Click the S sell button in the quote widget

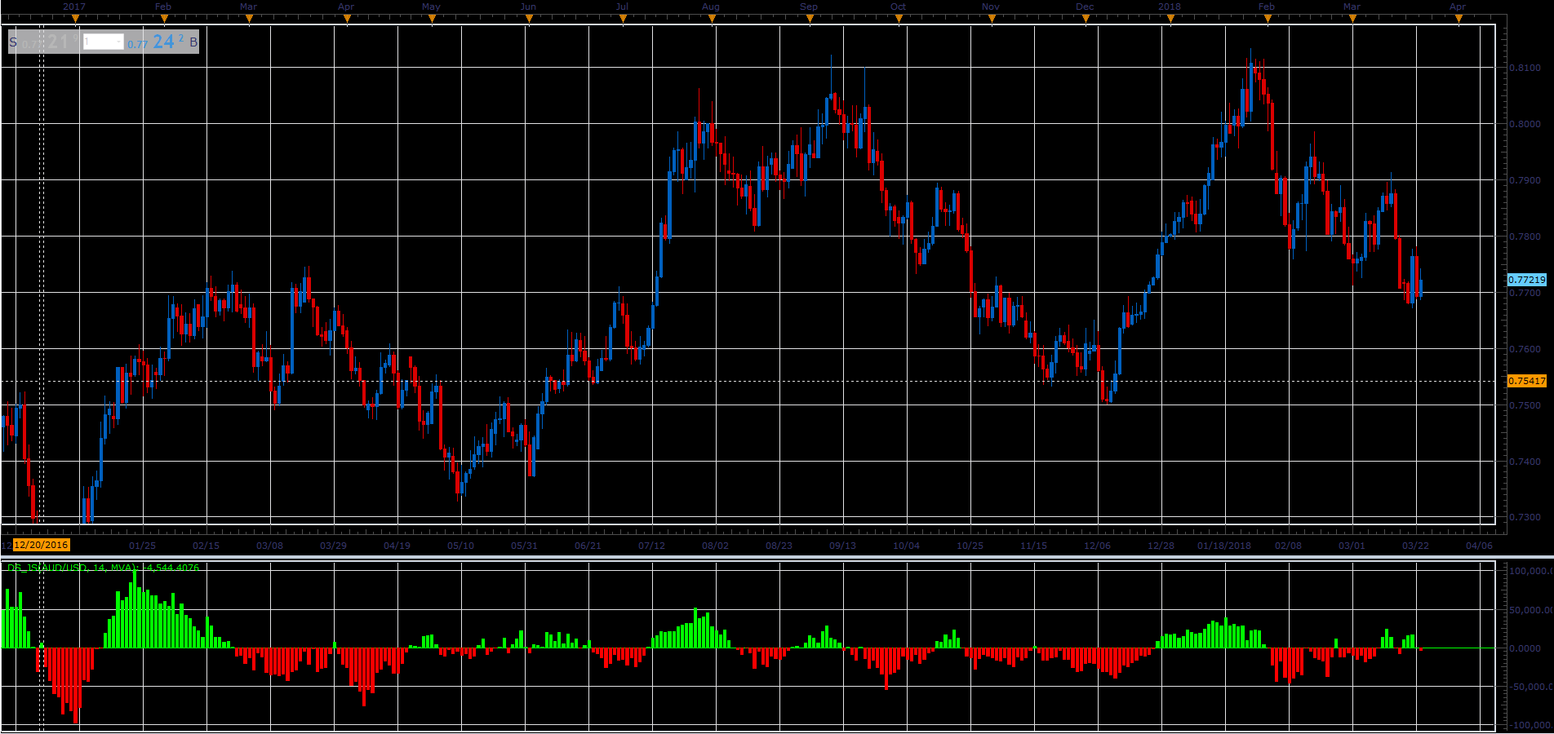(13, 42)
